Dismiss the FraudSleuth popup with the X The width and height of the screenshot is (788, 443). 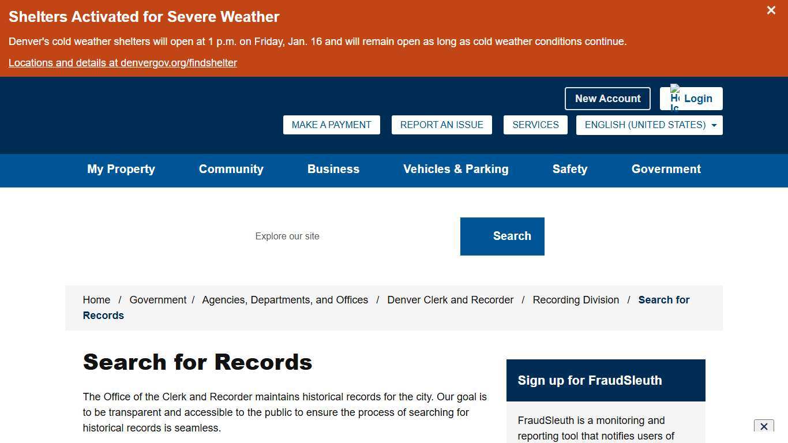point(764,426)
